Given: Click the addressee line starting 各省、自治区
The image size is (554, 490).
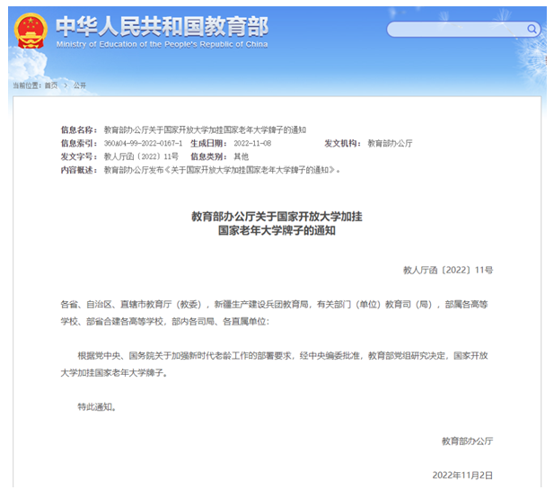Looking at the screenshot, I should (274, 305).
